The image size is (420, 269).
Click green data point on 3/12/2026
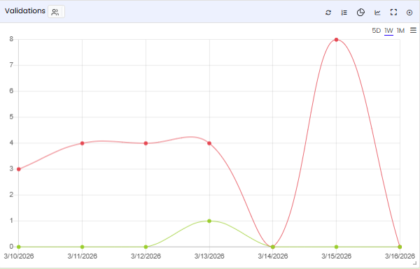point(146,247)
